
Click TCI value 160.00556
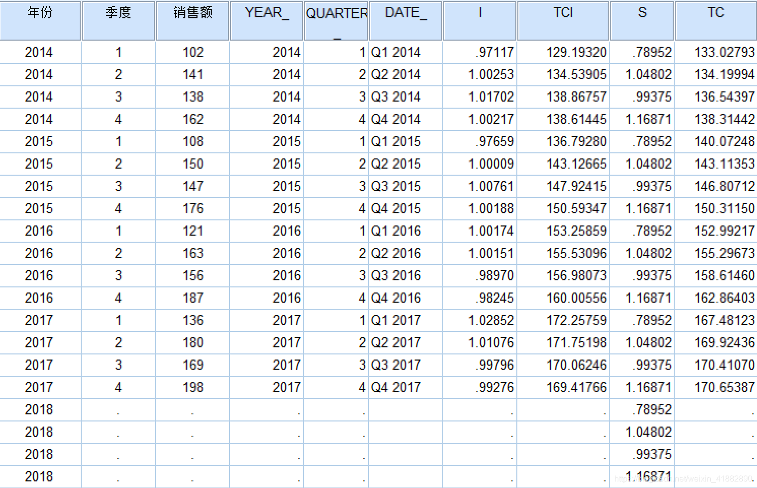[563, 298]
